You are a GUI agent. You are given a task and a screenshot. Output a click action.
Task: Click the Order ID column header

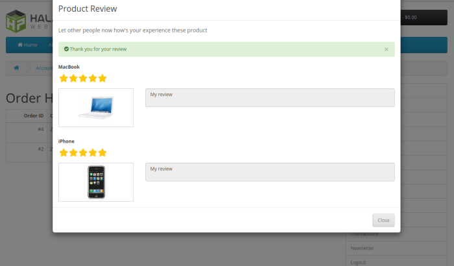point(34,115)
